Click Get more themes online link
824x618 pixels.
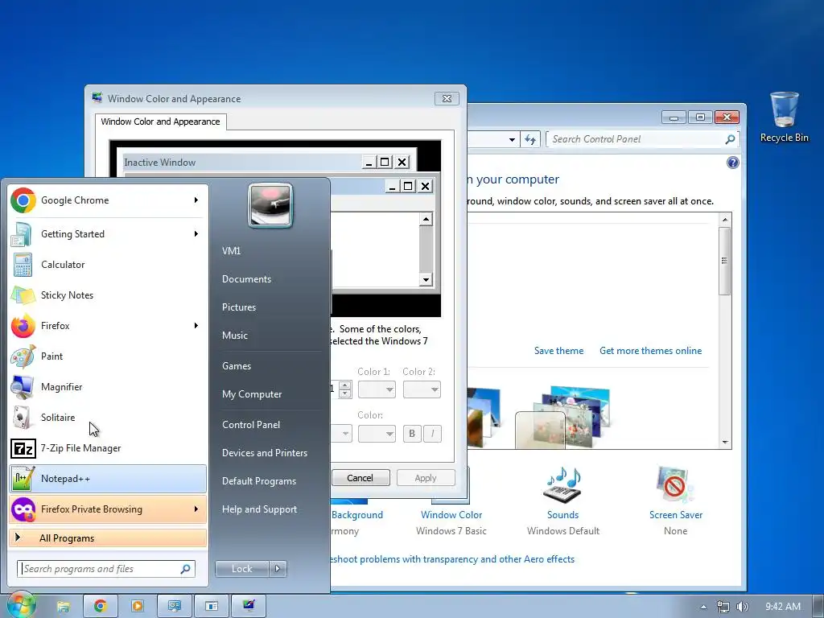pos(650,351)
